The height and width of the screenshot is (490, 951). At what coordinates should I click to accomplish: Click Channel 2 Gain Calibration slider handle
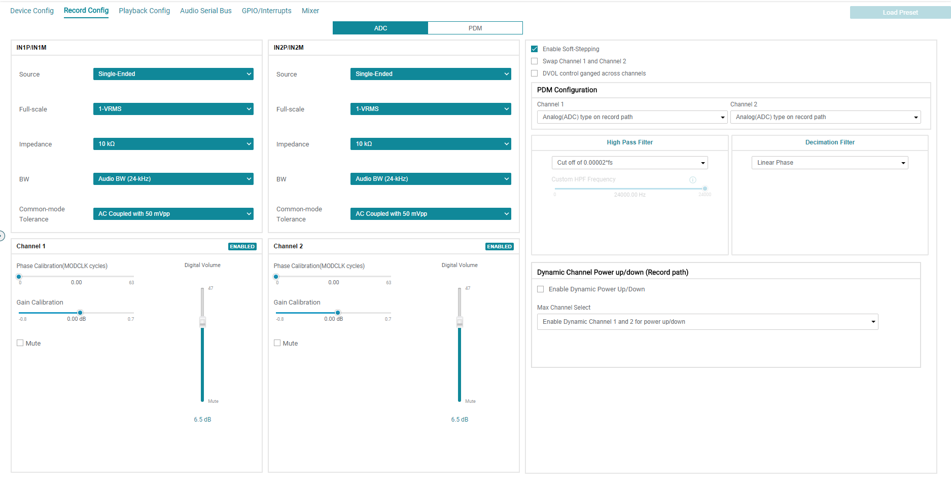pos(338,313)
